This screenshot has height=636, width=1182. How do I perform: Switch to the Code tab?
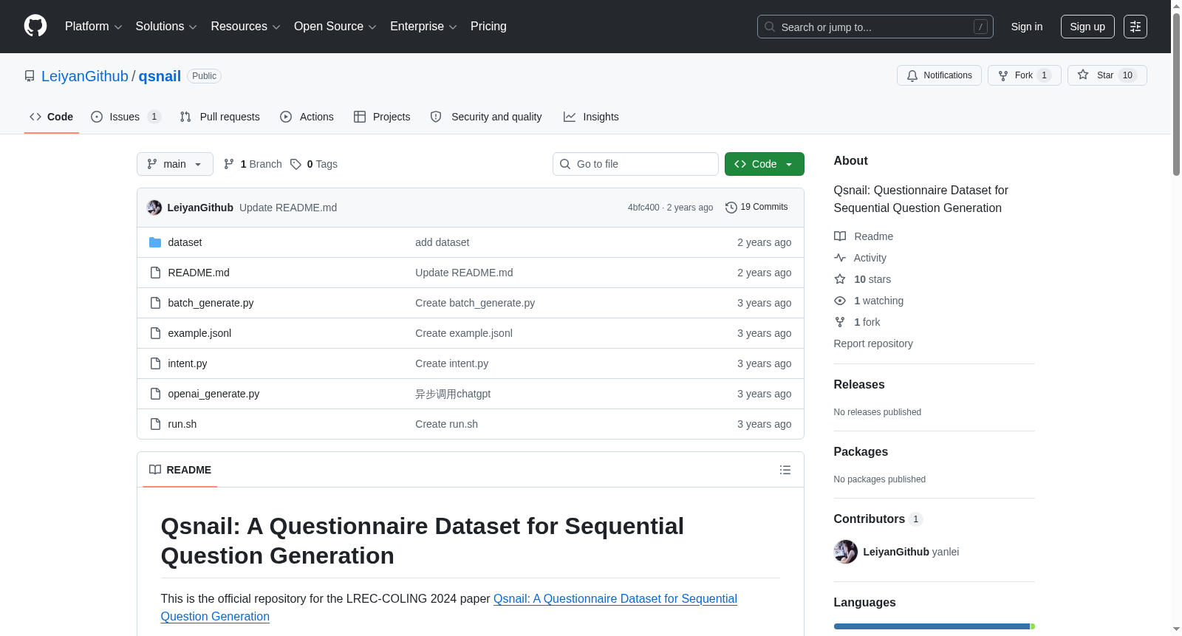[x=52, y=117]
